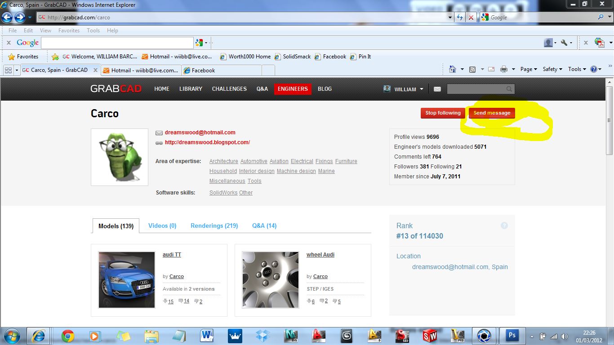Click the browser Forward arrow button

pos(20,18)
